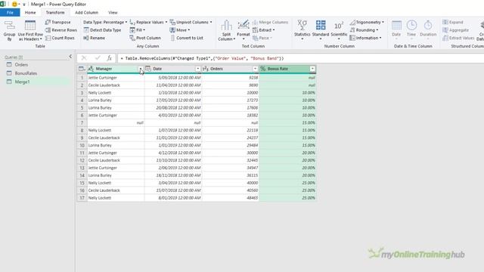
Task: Switch to the Home tab
Action: (x=30, y=12)
